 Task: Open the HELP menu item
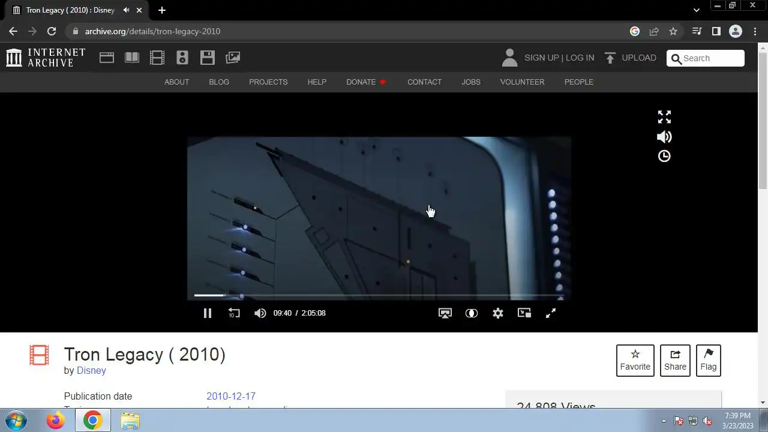point(317,82)
